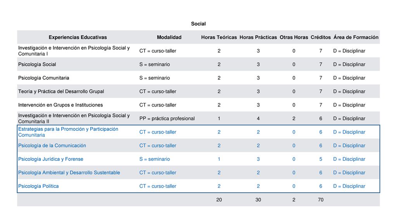Image resolution: width=397 pixels, height=223 pixels.
Task: Click the total credits value 70
Action: coord(321,200)
